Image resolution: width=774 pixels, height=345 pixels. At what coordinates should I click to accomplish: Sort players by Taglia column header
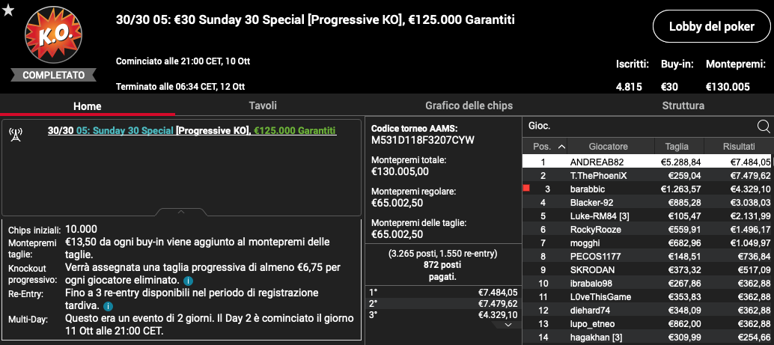(x=676, y=147)
